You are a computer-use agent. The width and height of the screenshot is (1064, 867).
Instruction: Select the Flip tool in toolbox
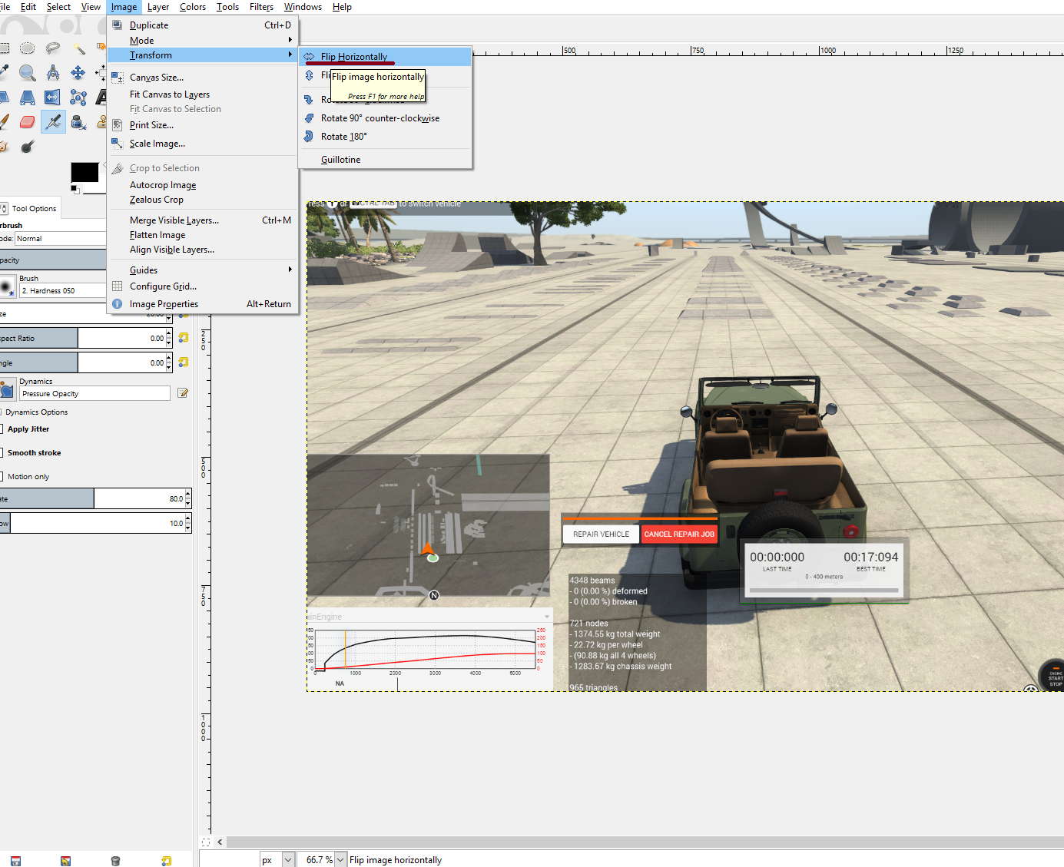(52, 98)
